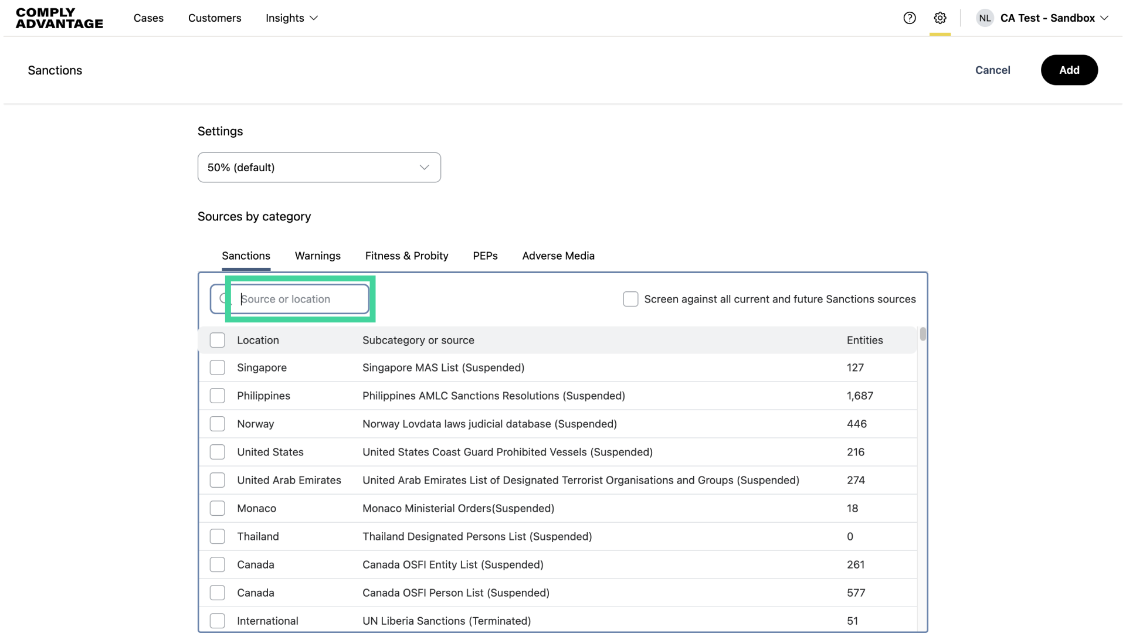Check the Norway Lovdata source row
The width and height of the screenshot is (1126, 633).
[x=218, y=424]
